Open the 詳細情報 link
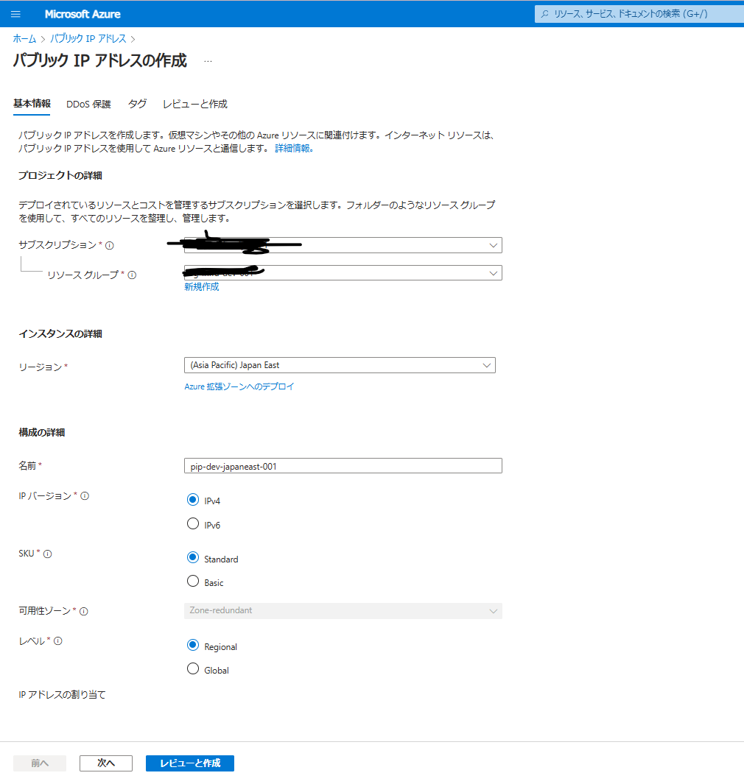 [x=294, y=149]
